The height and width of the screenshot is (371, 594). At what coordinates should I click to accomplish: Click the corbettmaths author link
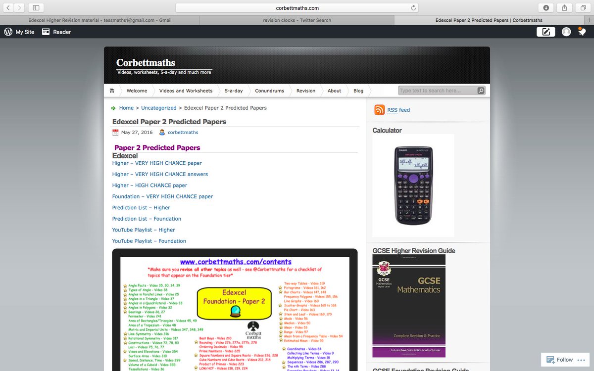tap(183, 133)
